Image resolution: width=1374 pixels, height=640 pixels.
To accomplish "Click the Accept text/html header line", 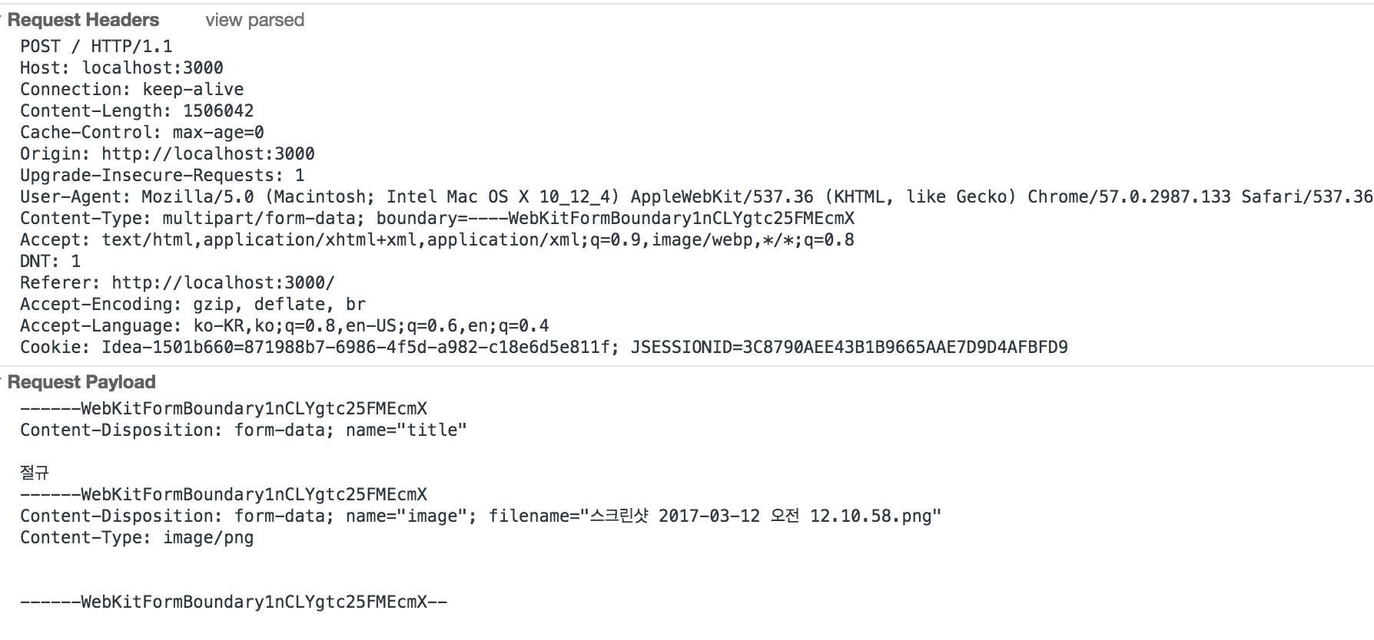I will pos(437,239).
